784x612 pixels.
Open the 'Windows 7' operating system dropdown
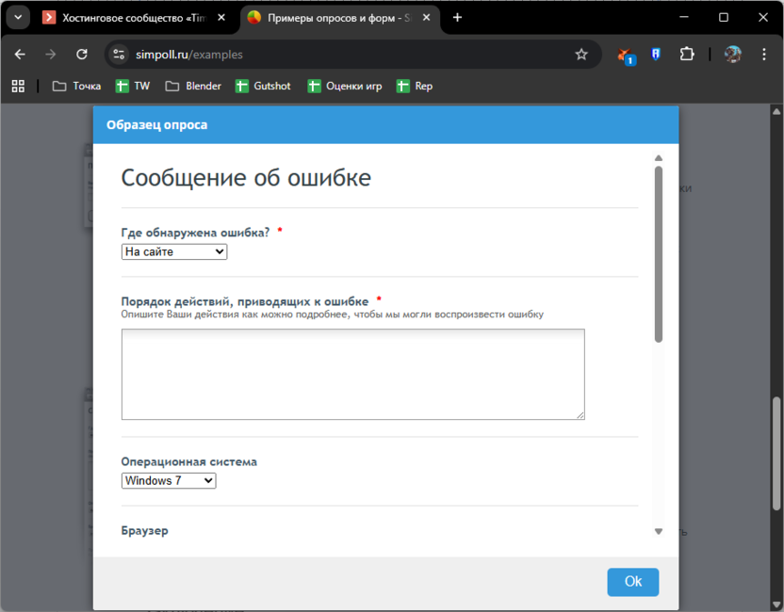[x=168, y=480]
